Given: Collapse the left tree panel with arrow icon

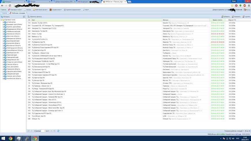Looking at the screenshot, I should point(24,17).
